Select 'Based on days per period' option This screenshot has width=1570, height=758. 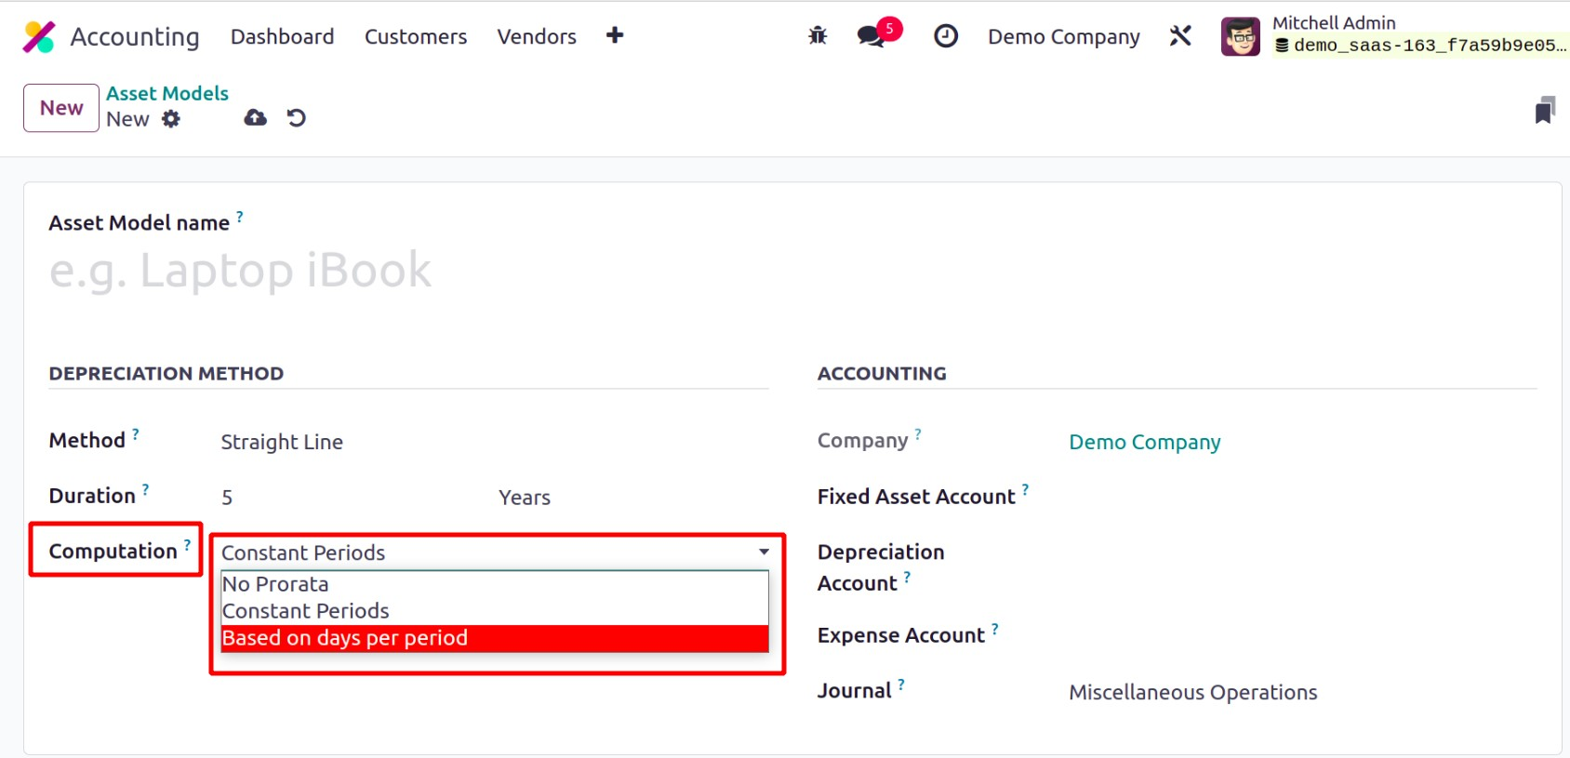coord(344,638)
